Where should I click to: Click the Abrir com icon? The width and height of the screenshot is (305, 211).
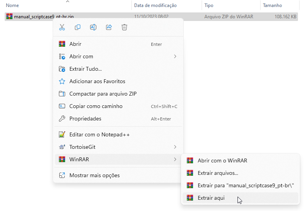62,56
